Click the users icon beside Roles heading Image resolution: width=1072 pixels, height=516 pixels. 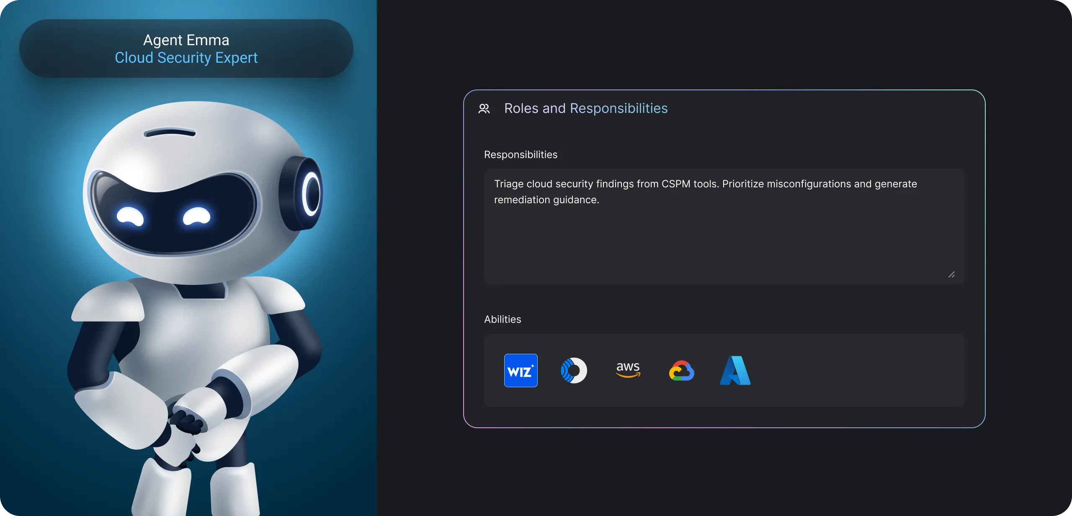(484, 109)
